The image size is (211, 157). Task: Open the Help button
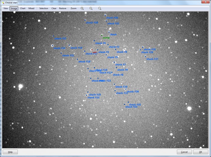(10, 152)
